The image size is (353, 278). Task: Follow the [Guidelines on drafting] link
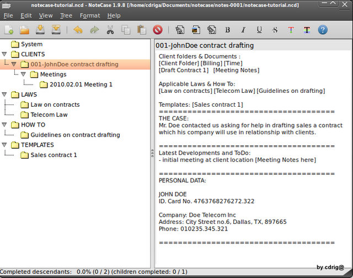coord(291,91)
